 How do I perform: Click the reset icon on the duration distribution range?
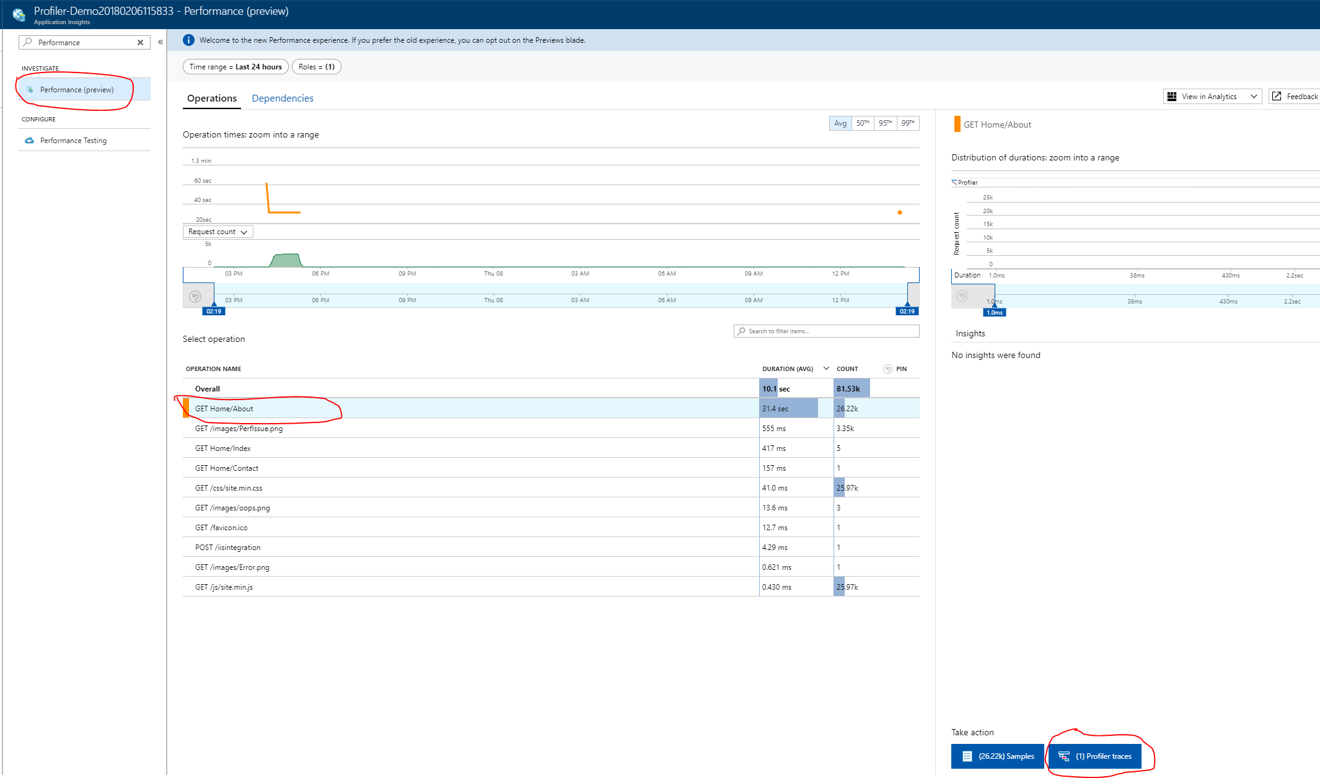(x=962, y=297)
